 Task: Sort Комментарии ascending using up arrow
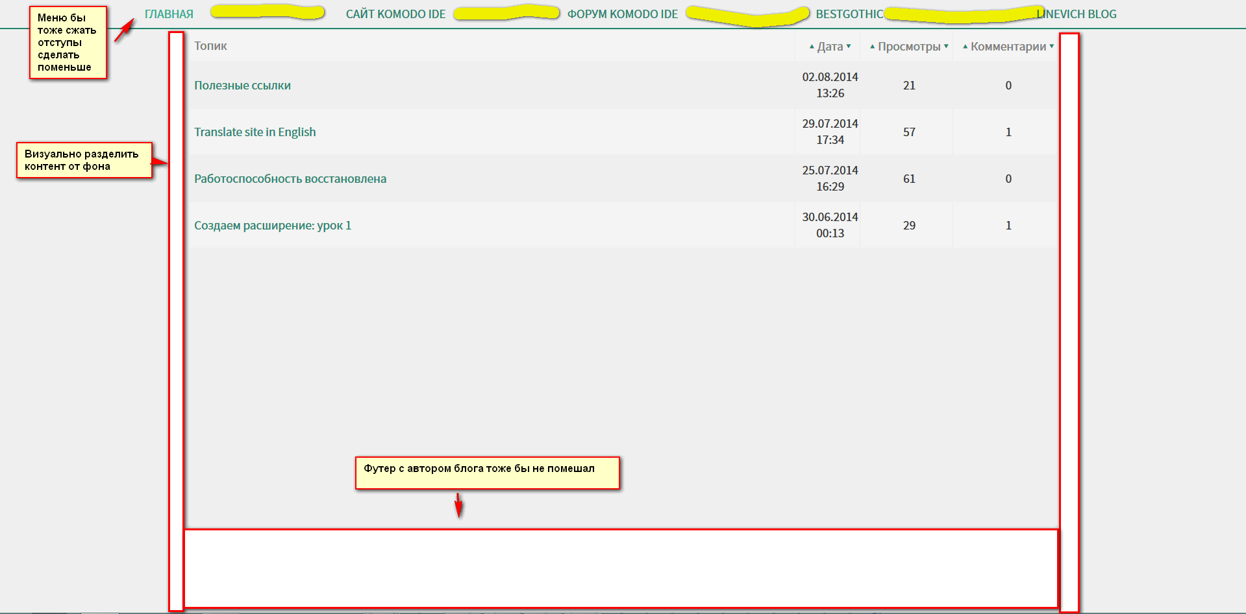966,47
